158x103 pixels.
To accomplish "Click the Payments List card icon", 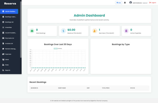I will [3, 38].
